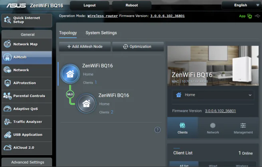Switch to the System Settings tab
This screenshot has height=167, width=262.
coord(101,33)
